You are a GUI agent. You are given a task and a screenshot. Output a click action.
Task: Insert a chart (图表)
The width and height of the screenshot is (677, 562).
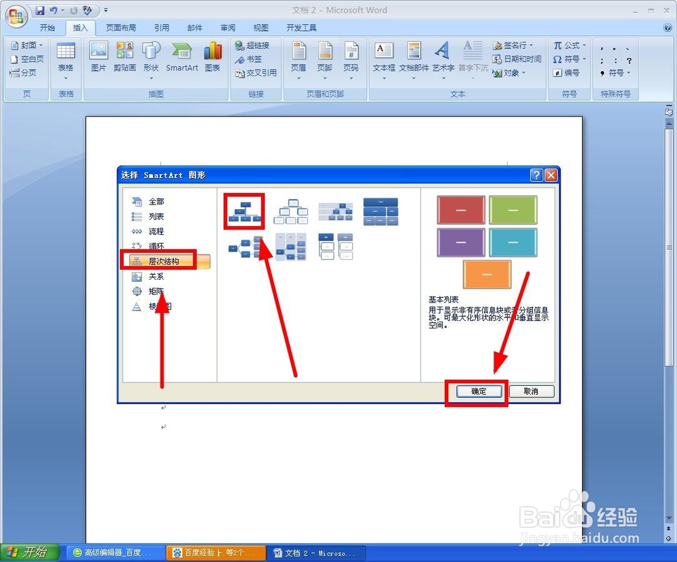(213, 57)
